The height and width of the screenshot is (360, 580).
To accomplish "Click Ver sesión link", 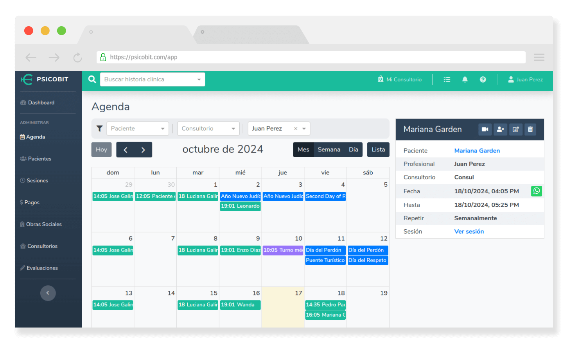I will pyautogui.click(x=469, y=232).
